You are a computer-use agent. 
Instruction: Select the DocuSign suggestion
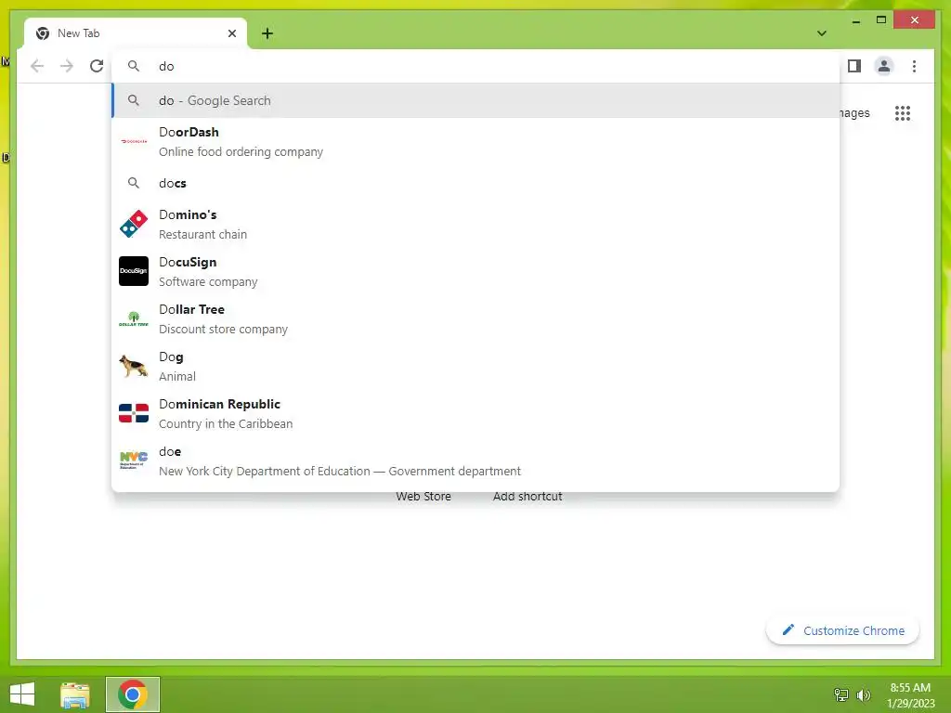tap(475, 272)
